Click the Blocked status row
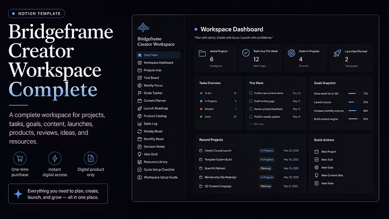This screenshot has width=389, height=219. pyautogui.click(x=218, y=109)
